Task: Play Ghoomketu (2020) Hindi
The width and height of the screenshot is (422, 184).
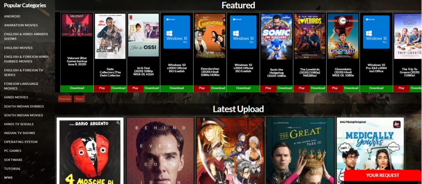Action: (335, 88)
